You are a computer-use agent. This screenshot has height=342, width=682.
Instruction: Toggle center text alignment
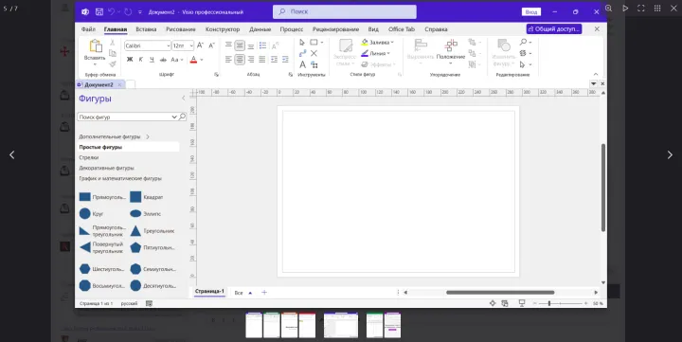[x=240, y=60]
